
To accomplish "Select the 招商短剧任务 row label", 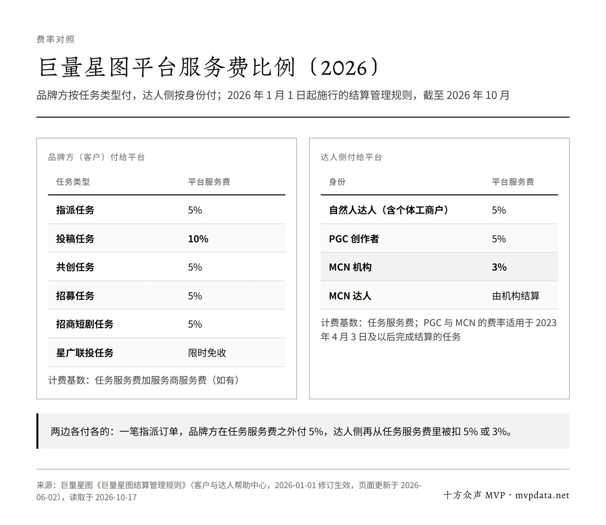I will tap(85, 324).
